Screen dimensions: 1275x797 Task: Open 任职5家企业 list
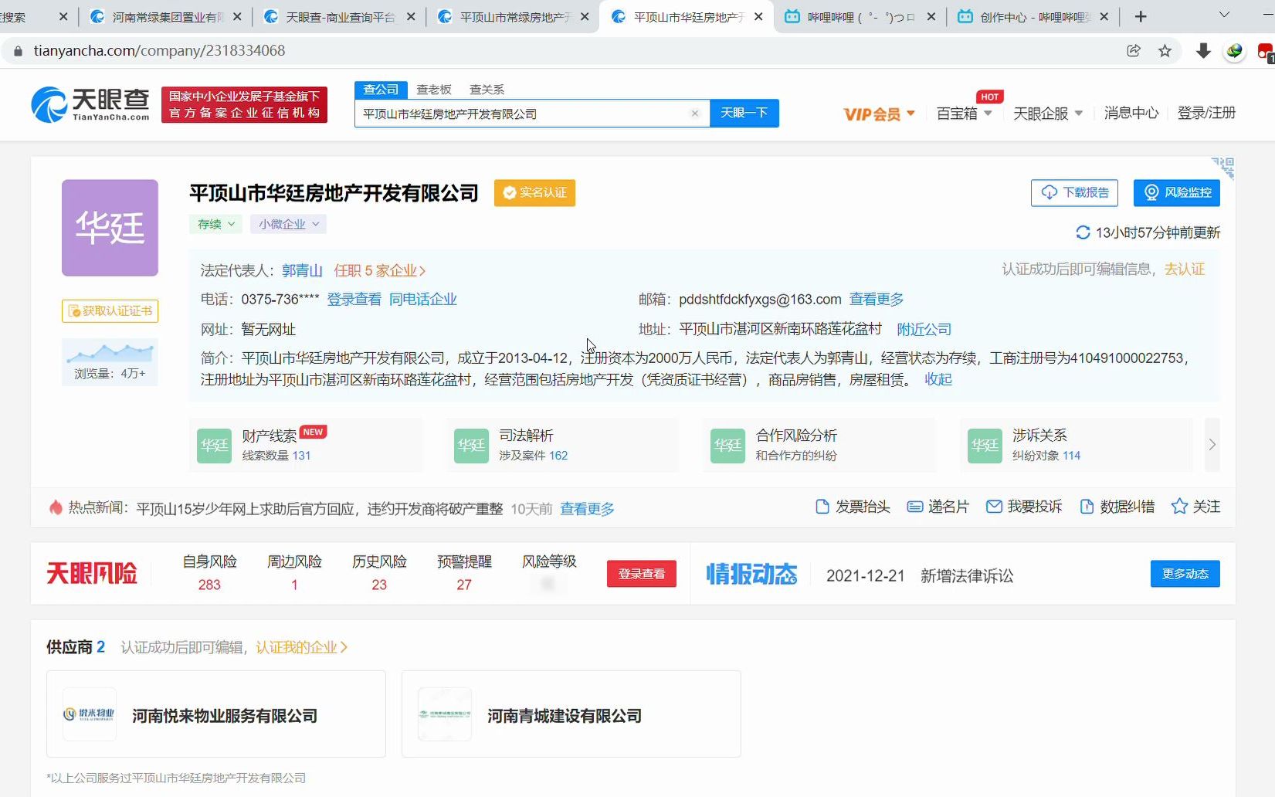coord(380,270)
